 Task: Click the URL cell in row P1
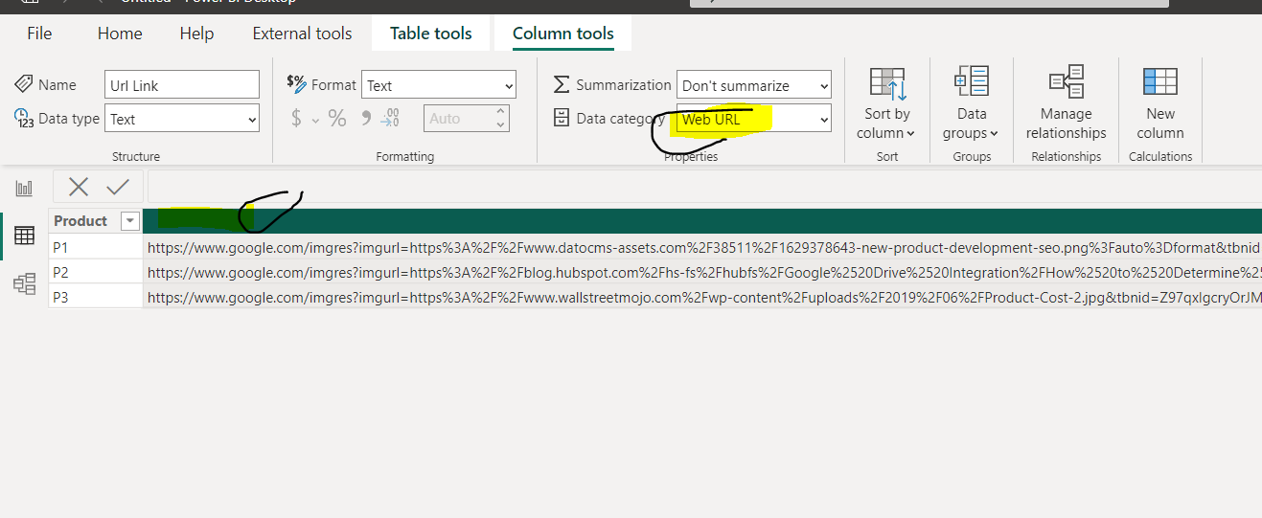point(702,247)
